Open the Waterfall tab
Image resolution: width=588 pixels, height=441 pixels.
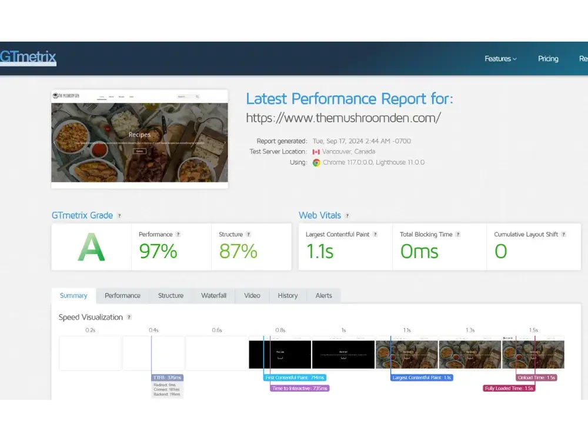[x=214, y=296]
